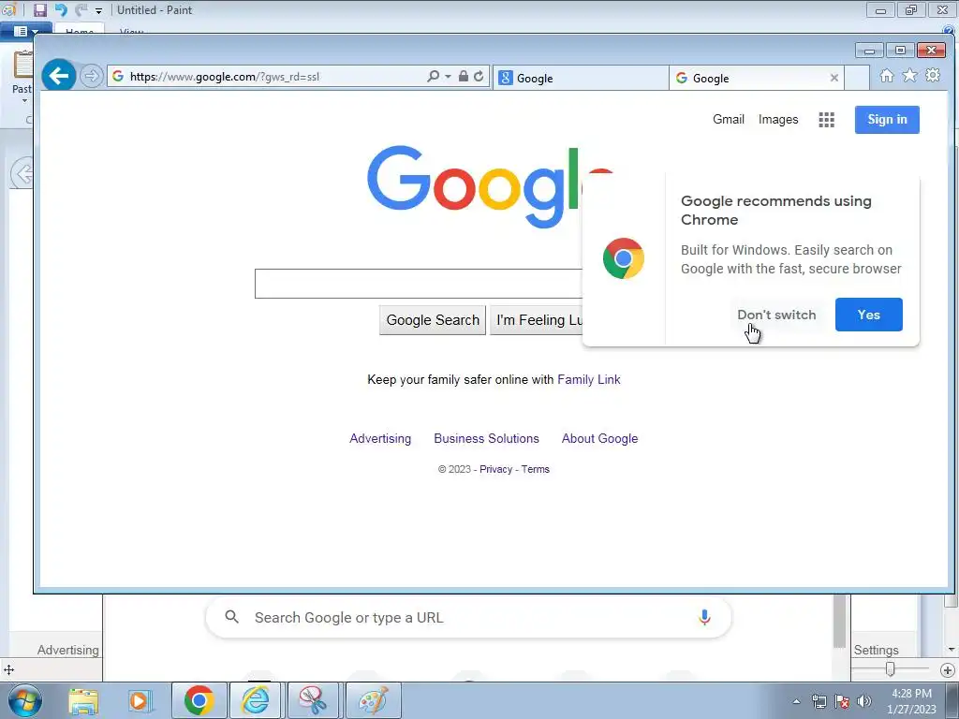Open the Advertising link on the Google page
959x719 pixels.
380,438
